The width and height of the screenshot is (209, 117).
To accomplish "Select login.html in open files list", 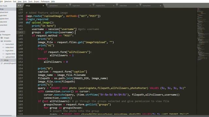I will pos(3,16).
